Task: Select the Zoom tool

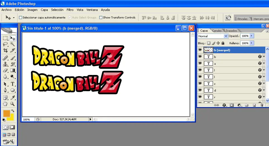Action: click(13, 104)
